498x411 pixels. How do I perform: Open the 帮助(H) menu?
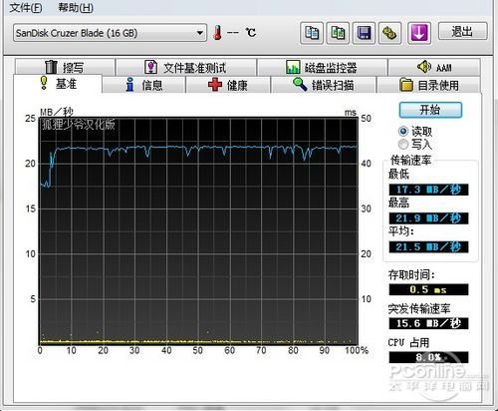point(76,7)
